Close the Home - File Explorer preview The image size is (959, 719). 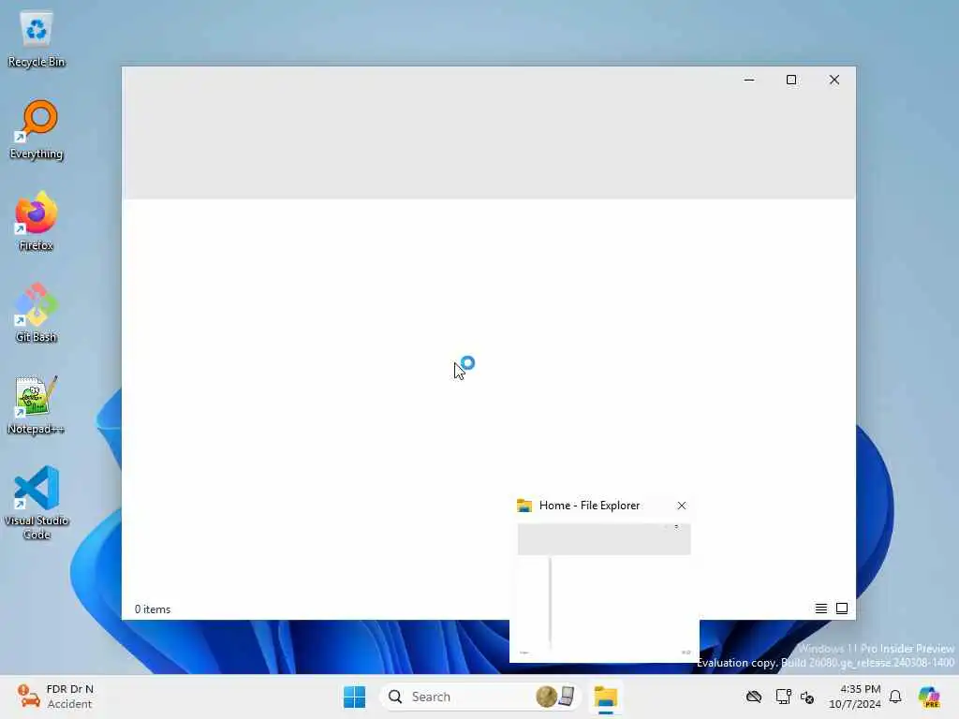coord(682,506)
